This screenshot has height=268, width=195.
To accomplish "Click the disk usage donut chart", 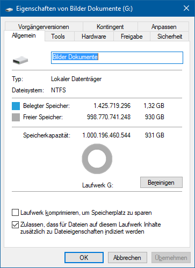I will [97, 158].
